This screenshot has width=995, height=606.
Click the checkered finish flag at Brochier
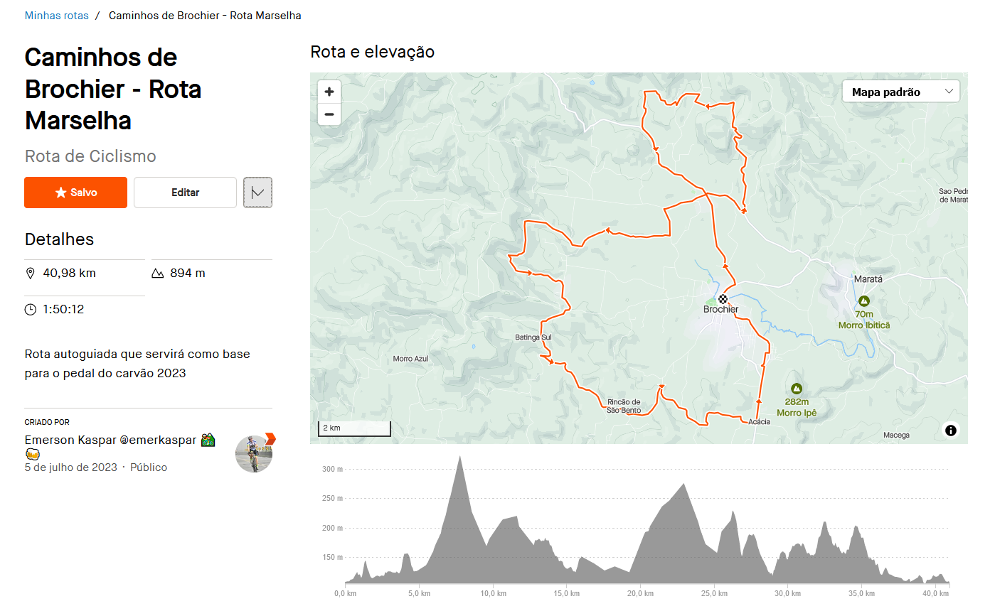(x=723, y=299)
